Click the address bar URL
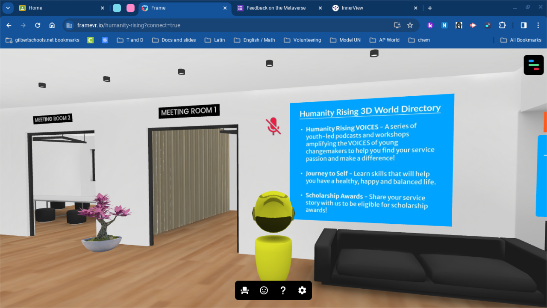The image size is (547, 308). coord(129,25)
